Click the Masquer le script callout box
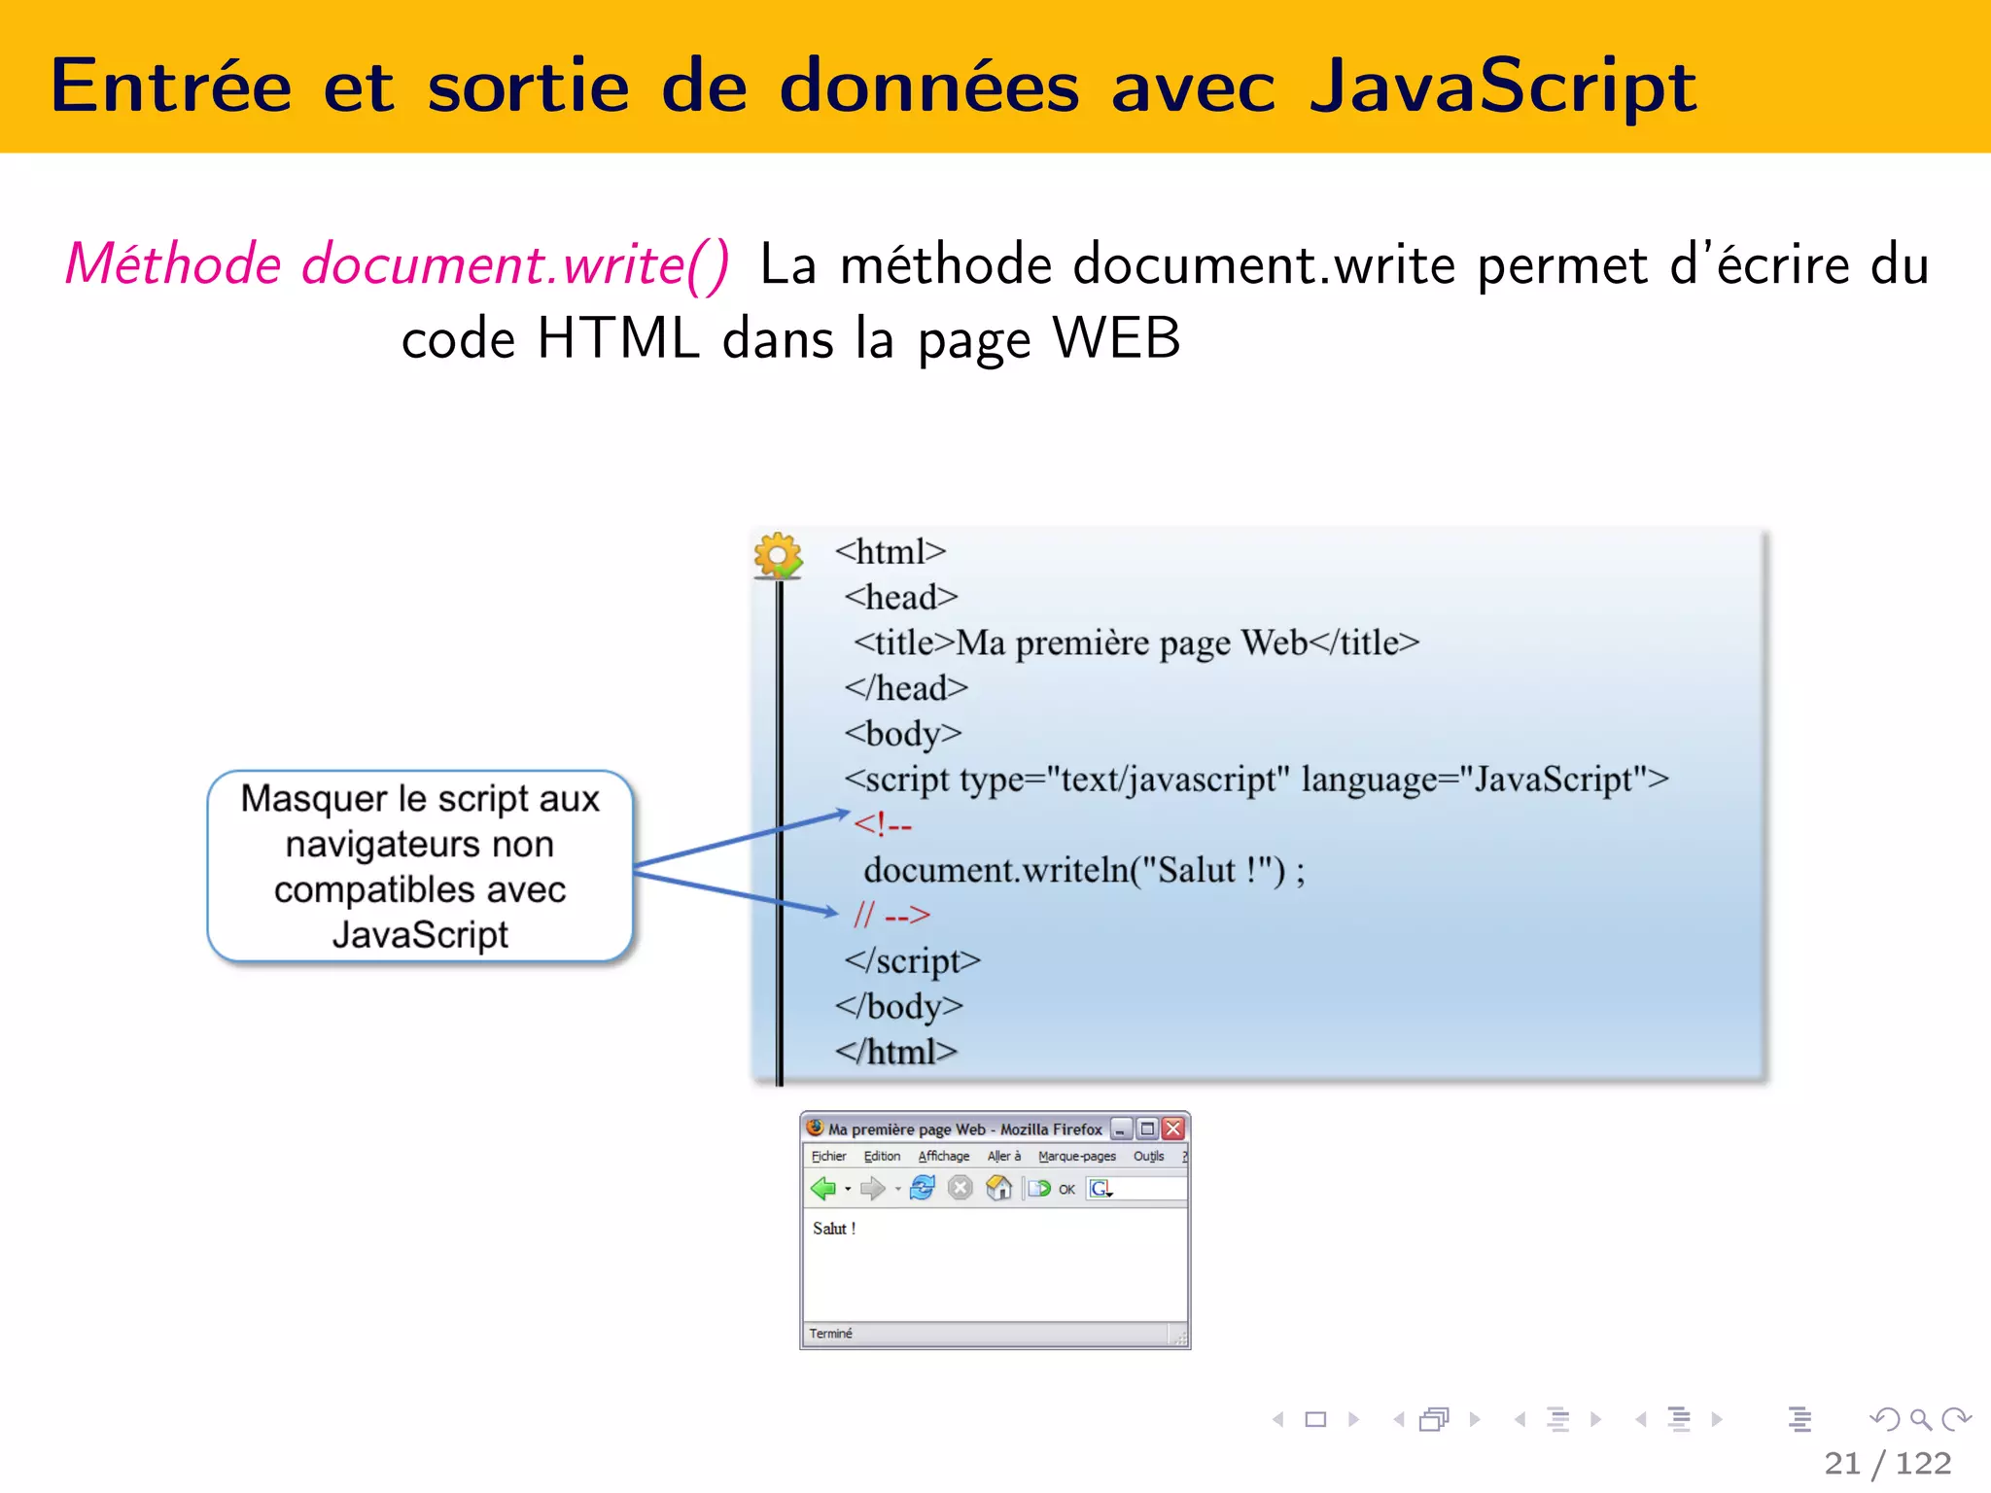 420,866
